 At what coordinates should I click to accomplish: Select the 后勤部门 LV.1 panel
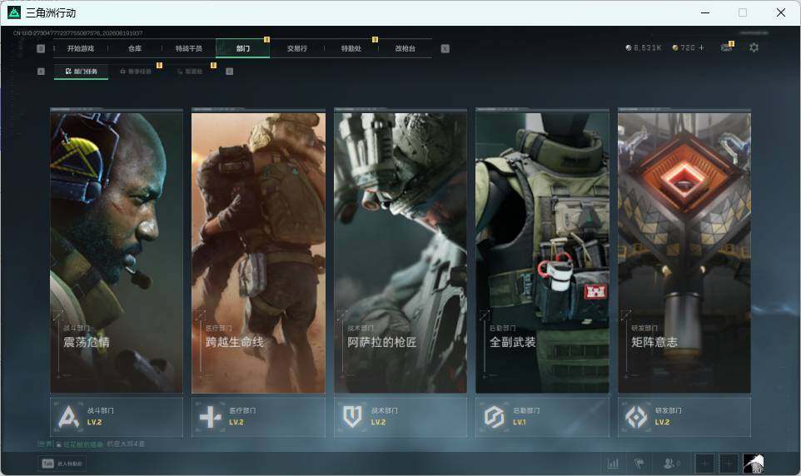pyautogui.click(x=543, y=417)
